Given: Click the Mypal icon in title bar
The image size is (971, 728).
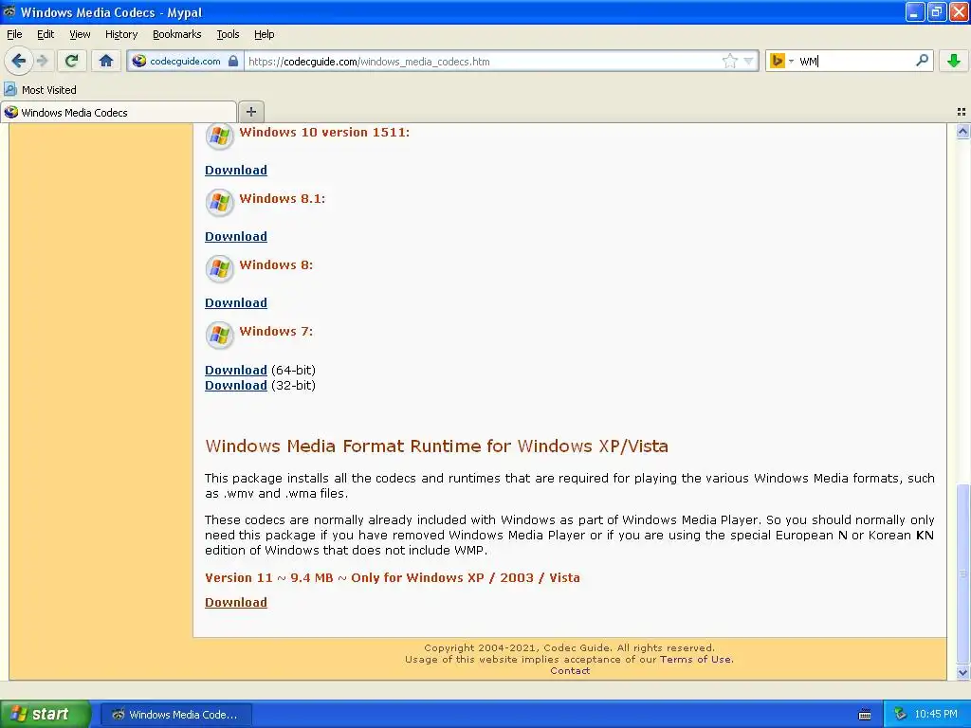Looking at the screenshot, I should point(9,11).
